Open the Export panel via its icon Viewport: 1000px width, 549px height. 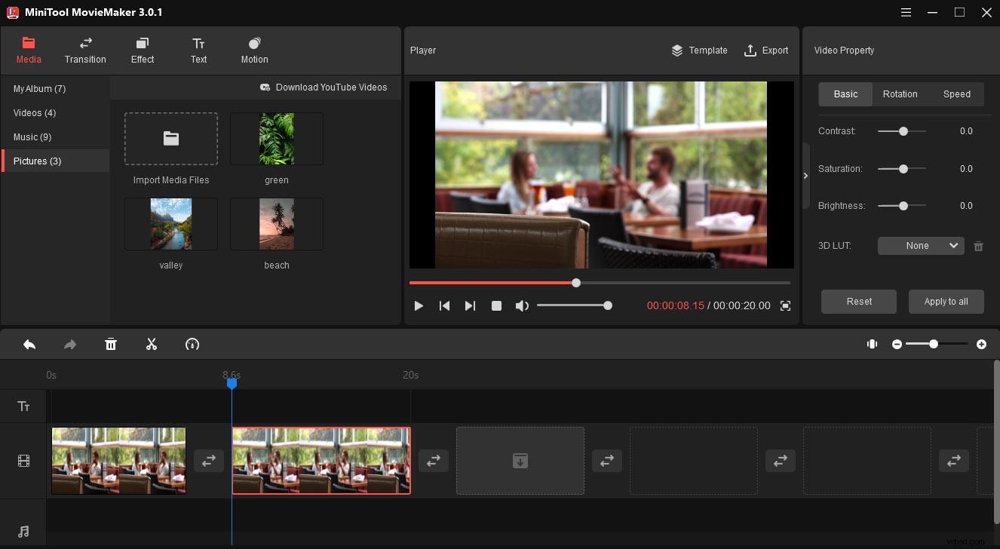tap(766, 51)
